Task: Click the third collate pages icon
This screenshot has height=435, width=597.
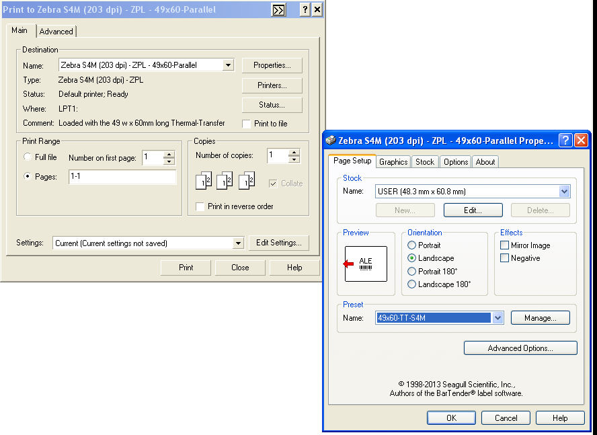Action: coord(246,181)
